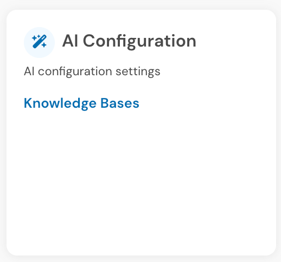Click the sparkle wand AI icon

click(39, 42)
